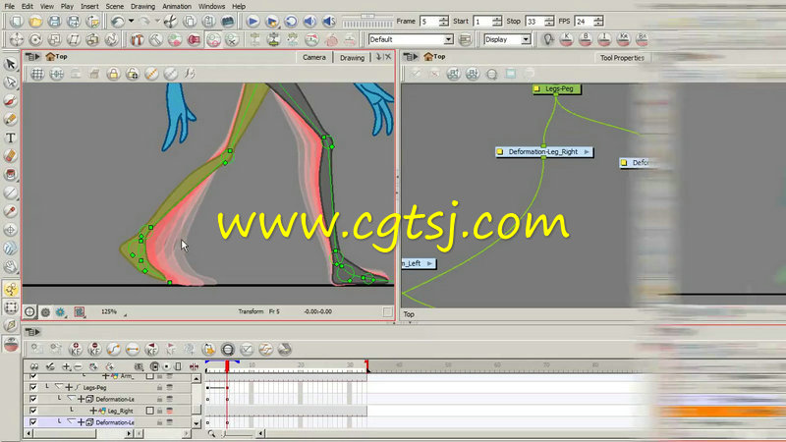
Task: Open the File menu
Action: click(x=10, y=7)
